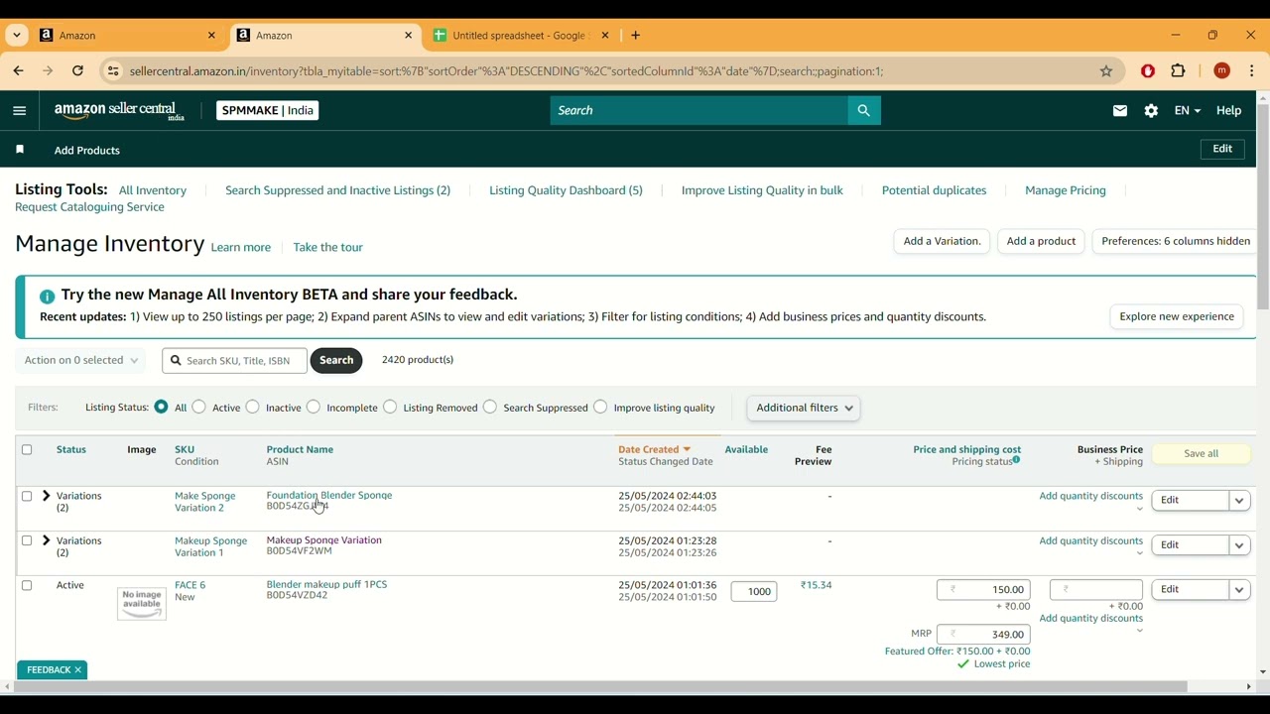Open the settings gear icon
This screenshot has height=714, width=1270.
point(1151,111)
